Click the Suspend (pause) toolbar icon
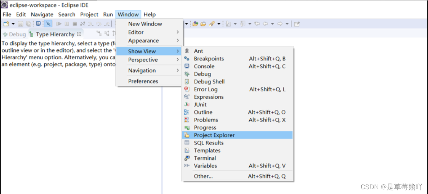This screenshot has width=428, height=194. click(67, 24)
